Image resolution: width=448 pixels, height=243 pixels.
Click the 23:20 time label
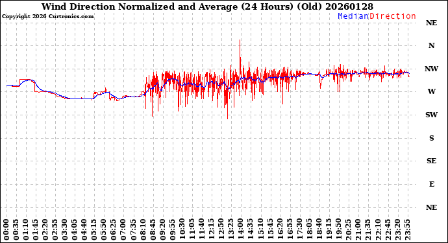398,229
